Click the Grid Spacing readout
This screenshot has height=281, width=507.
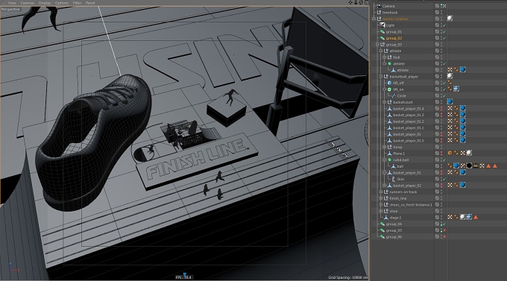[x=348, y=277]
